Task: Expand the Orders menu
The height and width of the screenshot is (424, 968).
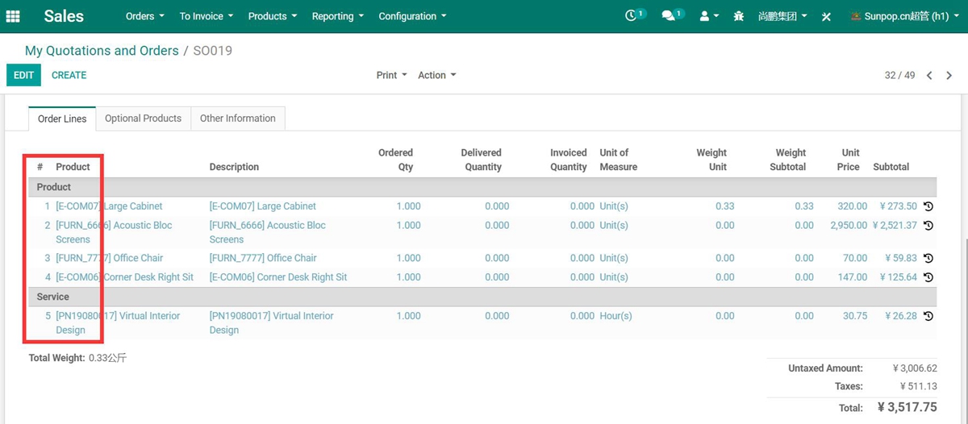Action: (x=145, y=16)
